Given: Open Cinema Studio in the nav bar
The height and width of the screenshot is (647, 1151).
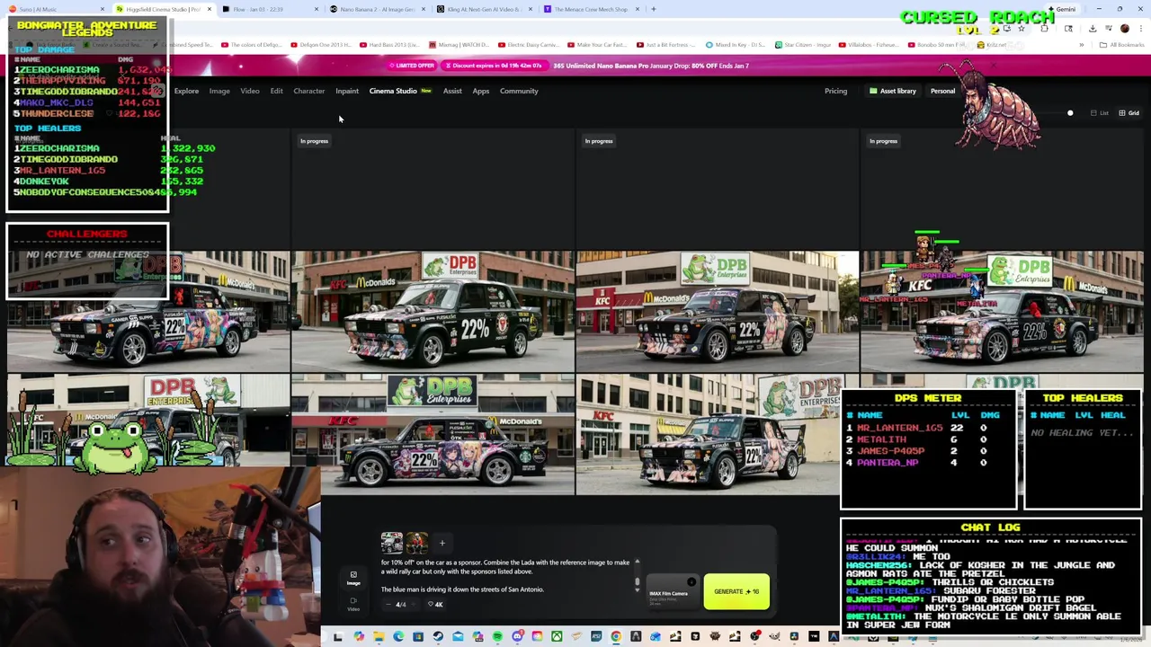Looking at the screenshot, I should [x=400, y=91].
